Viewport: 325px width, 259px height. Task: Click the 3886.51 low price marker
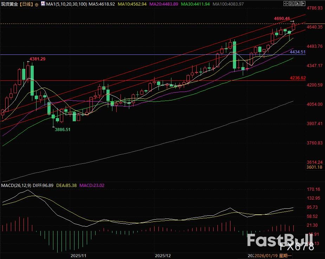click(x=63, y=129)
